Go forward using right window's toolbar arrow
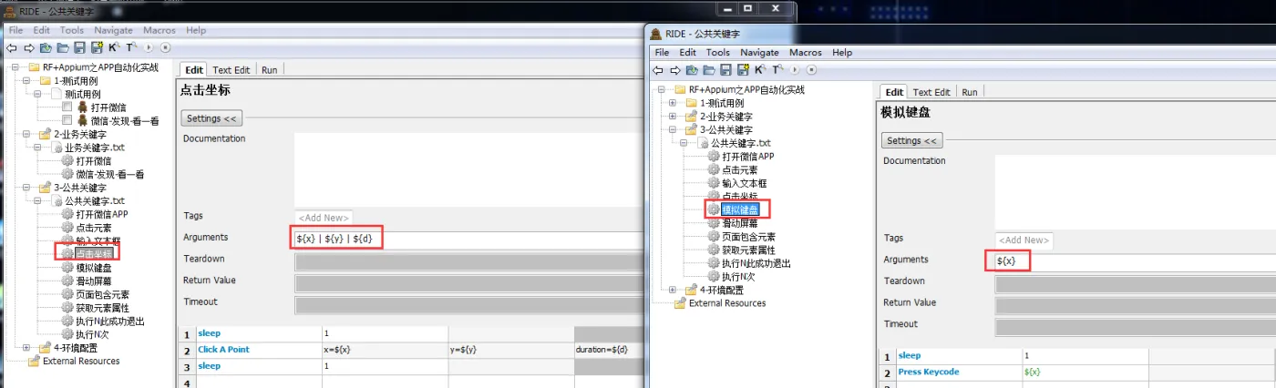This screenshot has width=1276, height=388. pos(675,70)
